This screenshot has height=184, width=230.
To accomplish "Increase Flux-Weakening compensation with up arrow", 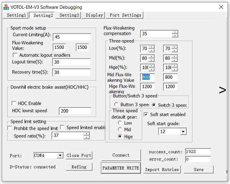I will 175,32.
